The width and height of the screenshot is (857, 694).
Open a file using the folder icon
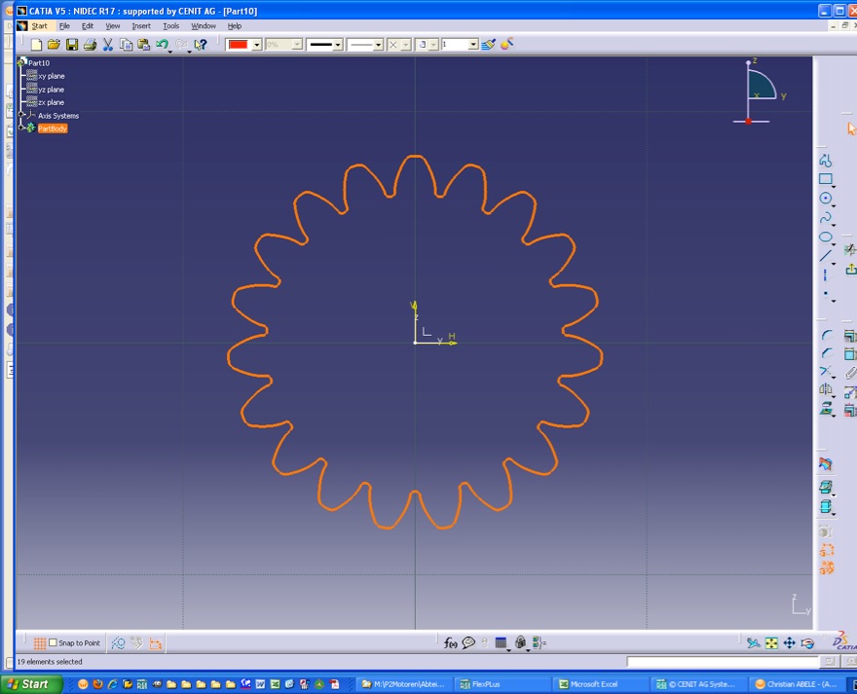[x=54, y=45]
